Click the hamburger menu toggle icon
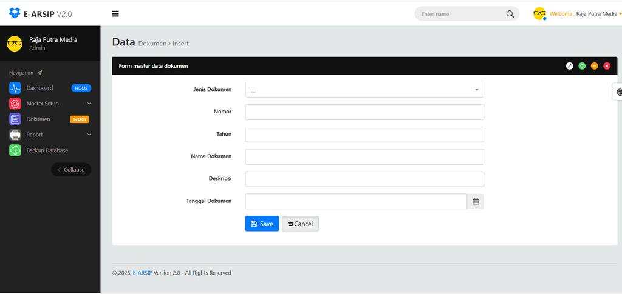Image resolution: width=622 pixels, height=294 pixels. [x=115, y=14]
